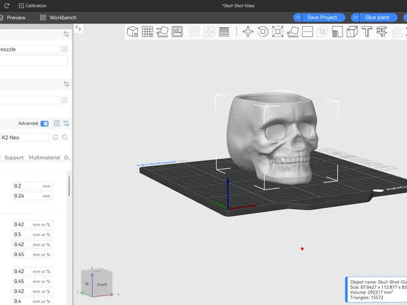Click the Save Project button
Viewport: 407px width, 305px height.
324,17
